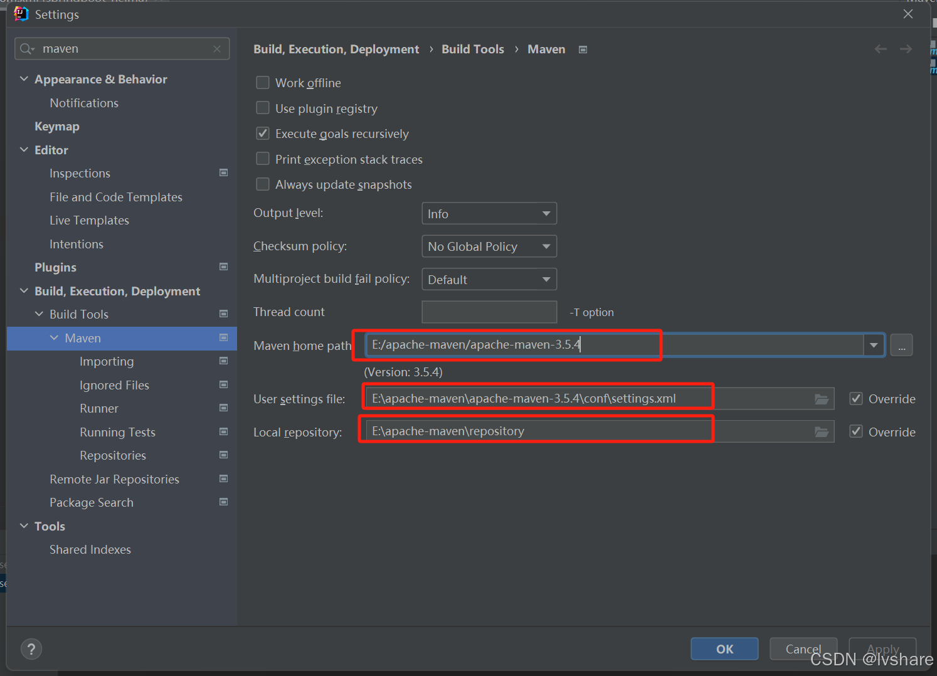Click the project-level icon beside Running Tests
The height and width of the screenshot is (676, 937).
tap(223, 431)
